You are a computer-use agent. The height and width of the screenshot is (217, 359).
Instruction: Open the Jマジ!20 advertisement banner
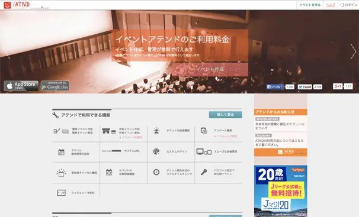tap(281, 191)
